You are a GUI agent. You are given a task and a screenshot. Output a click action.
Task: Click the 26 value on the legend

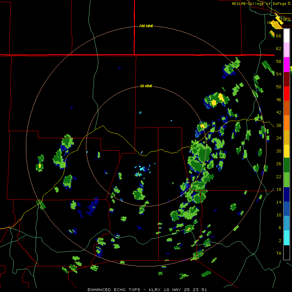279,164
